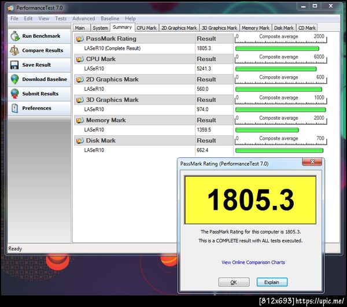Click the CPU Mark section icon

point(80,60)
